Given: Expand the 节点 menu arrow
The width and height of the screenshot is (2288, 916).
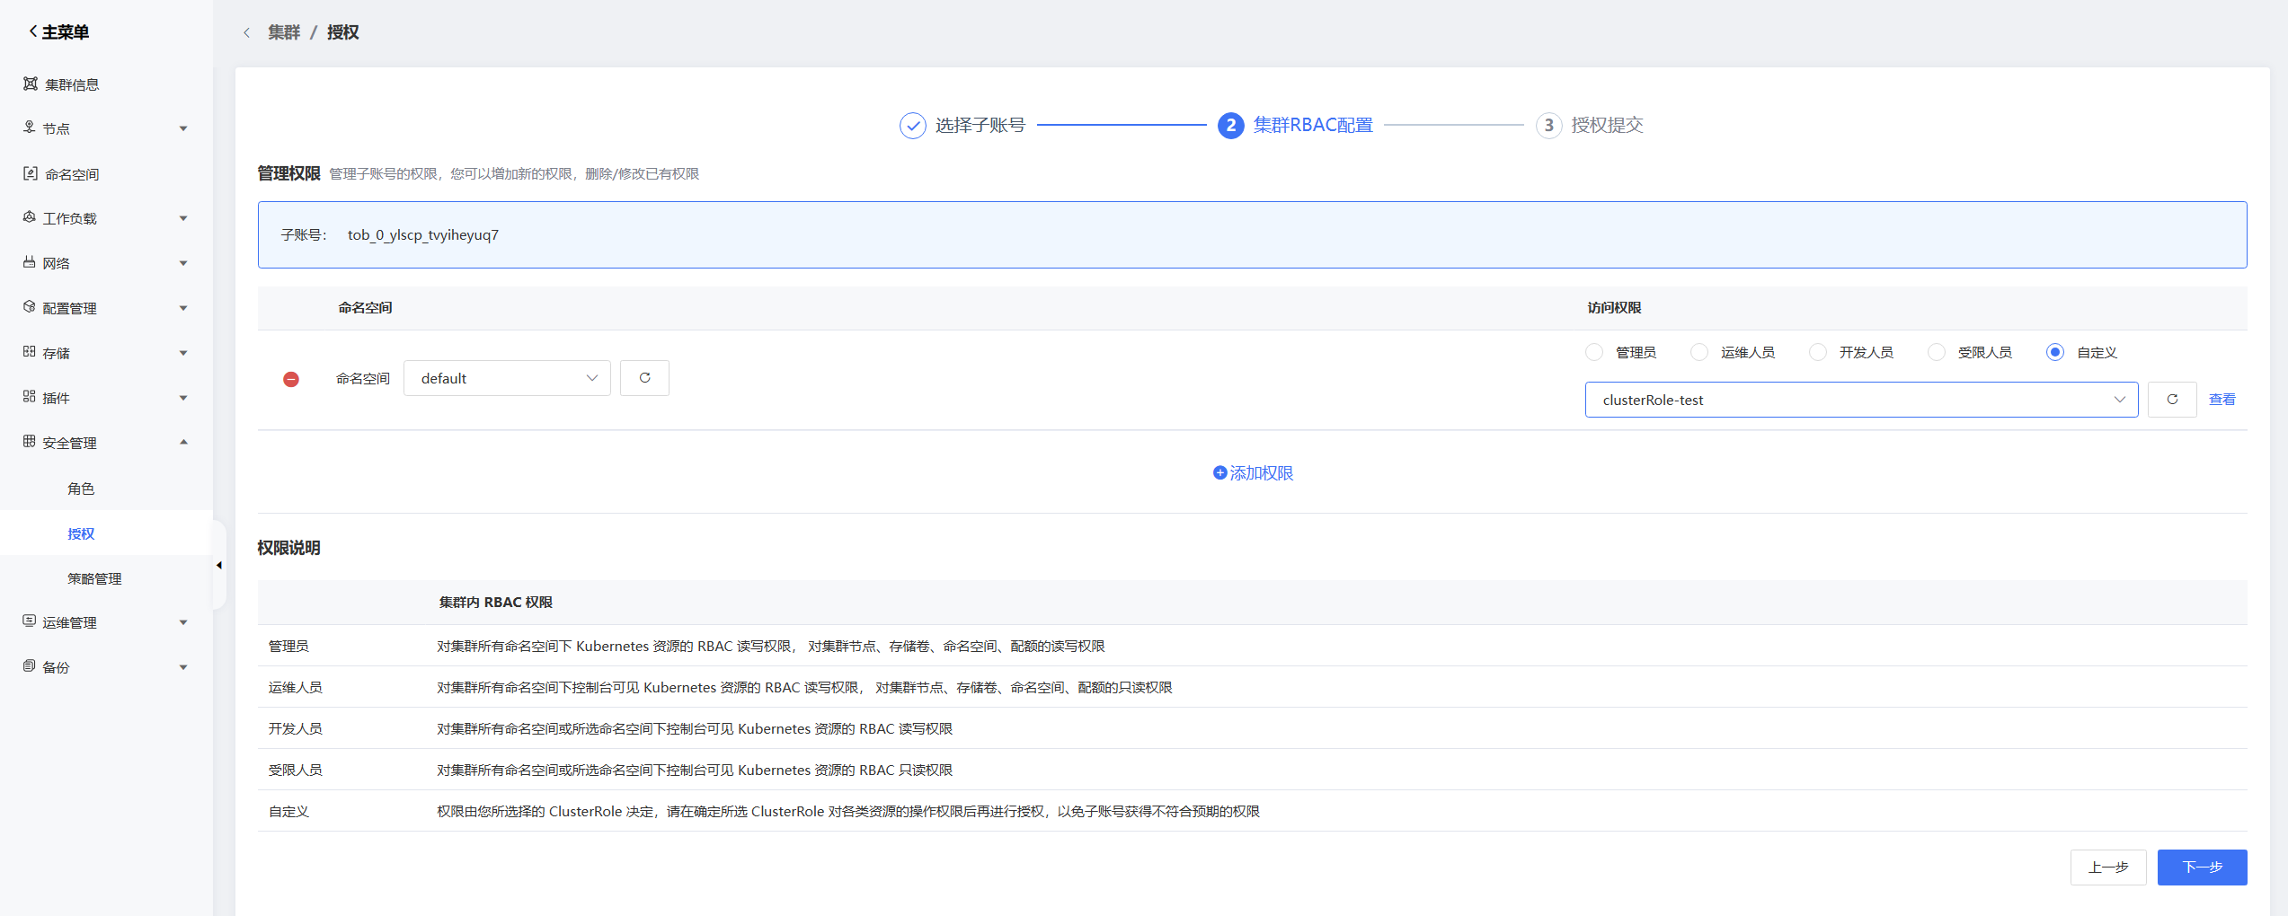Looking at the screenshot, I should tap(183, 128).
